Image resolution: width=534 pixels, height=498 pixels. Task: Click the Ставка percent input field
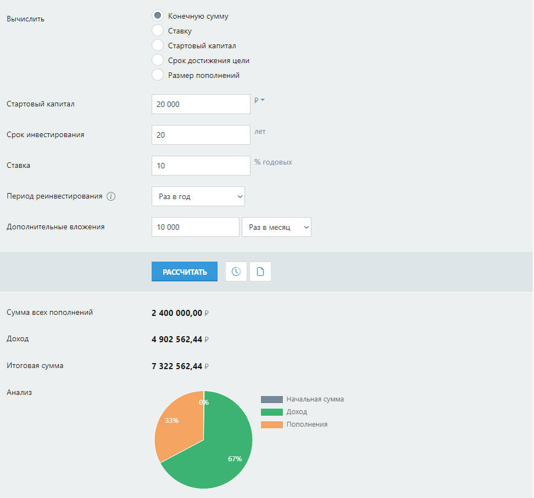(x=201, y=166)
